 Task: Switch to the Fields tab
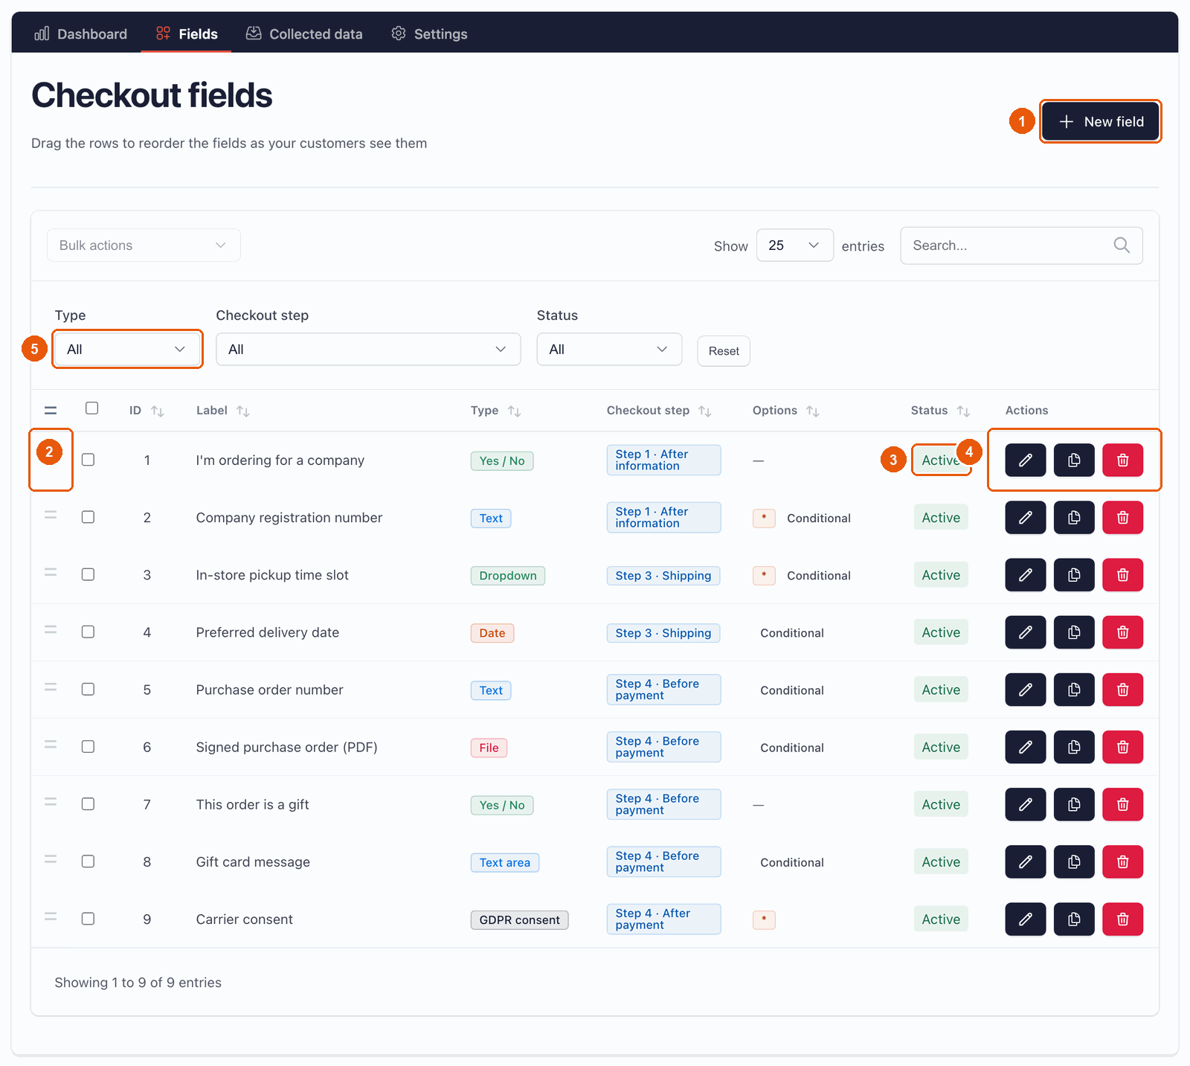click(186, 34)
